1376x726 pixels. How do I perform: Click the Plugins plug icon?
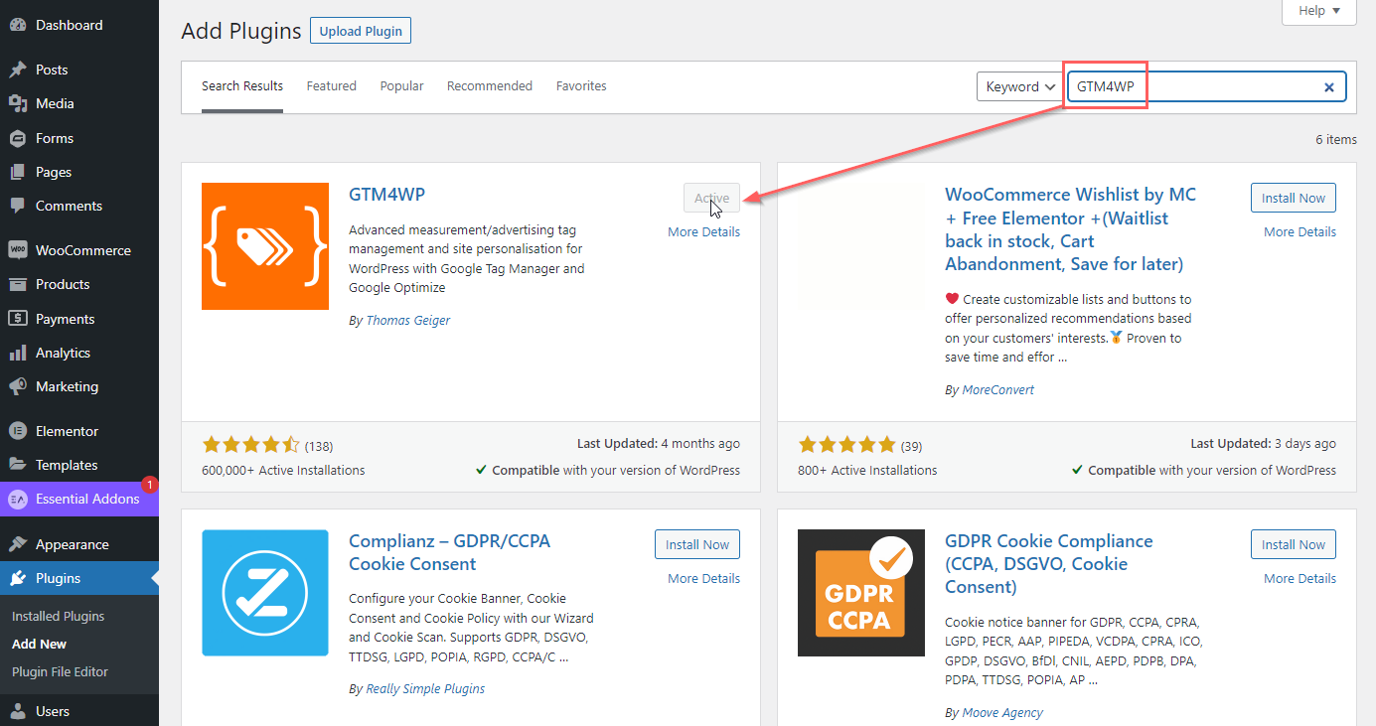[x=18, y=578]
